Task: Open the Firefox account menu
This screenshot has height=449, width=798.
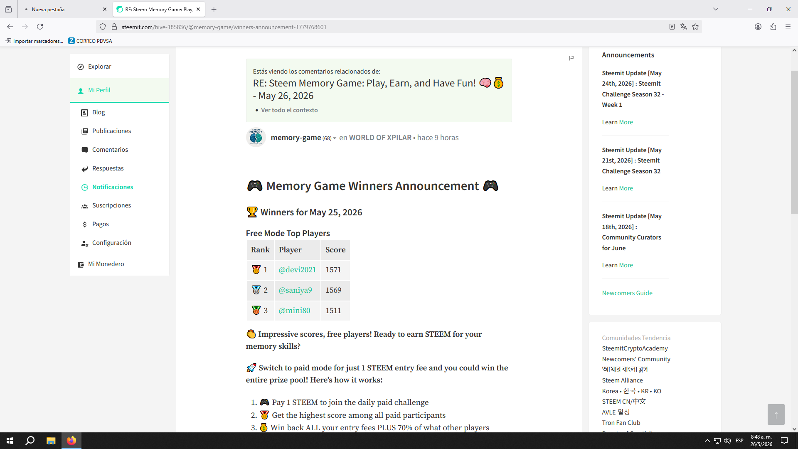Action: pyautogui.click(x=758, y=27)
